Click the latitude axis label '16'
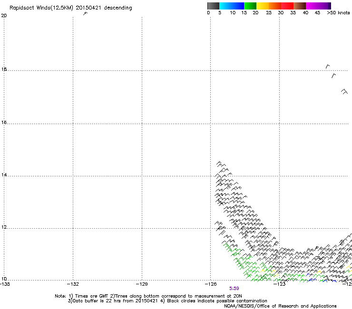The image size is (352, 309). (4, 122)
